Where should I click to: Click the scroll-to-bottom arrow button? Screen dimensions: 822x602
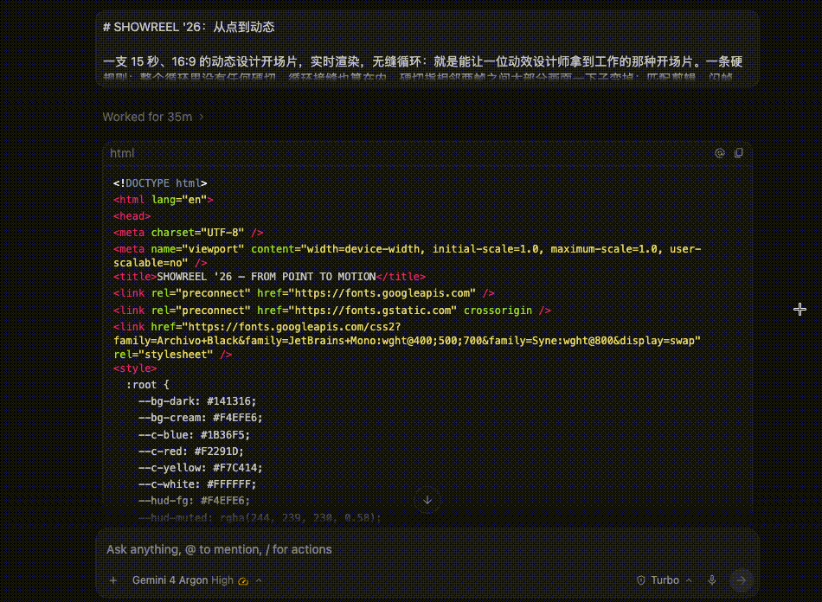tap(427, 500)
